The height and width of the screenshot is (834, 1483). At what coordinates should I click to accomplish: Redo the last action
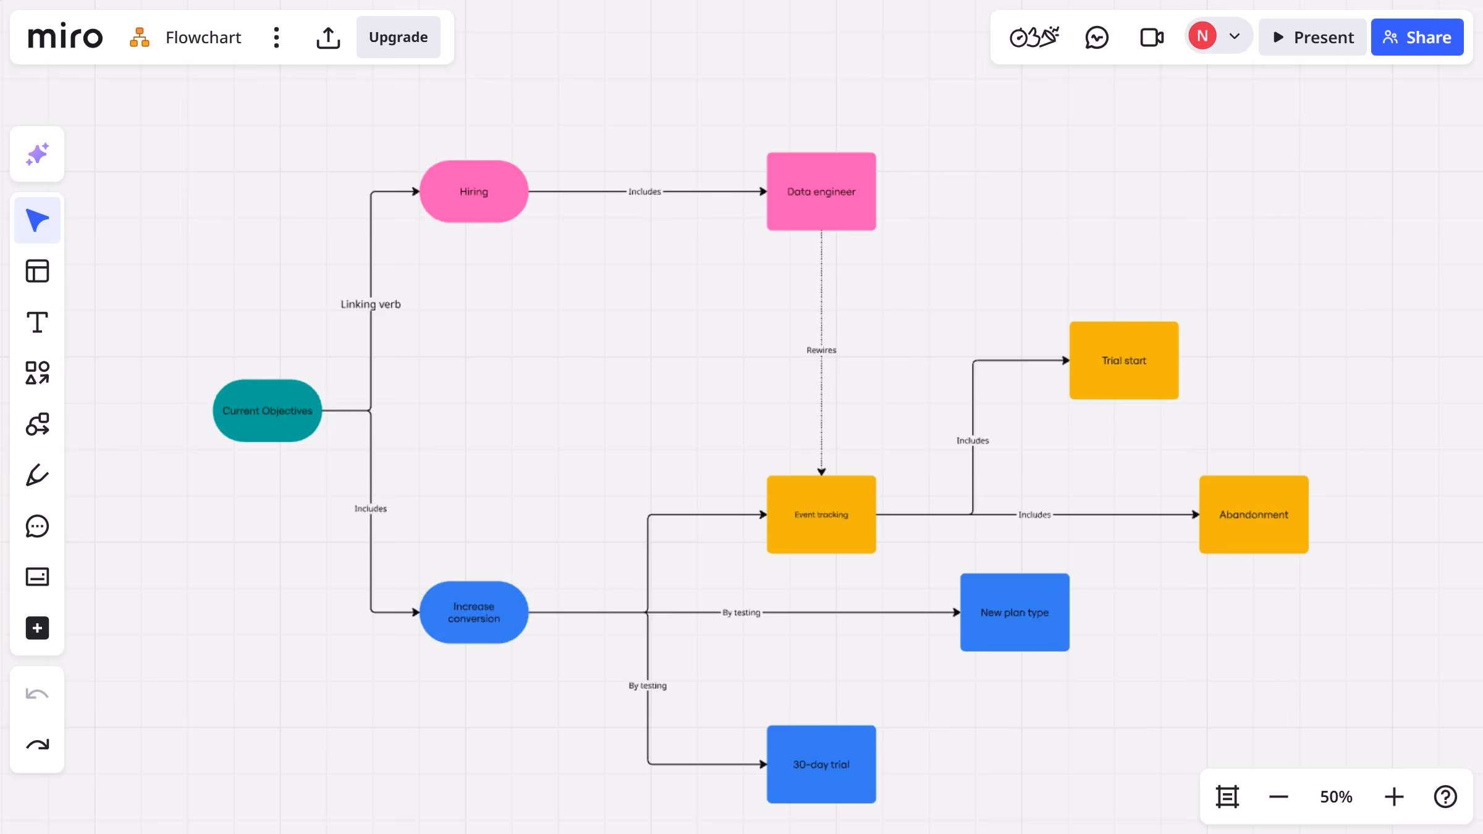pyautogui.click(x=37, y=745)
